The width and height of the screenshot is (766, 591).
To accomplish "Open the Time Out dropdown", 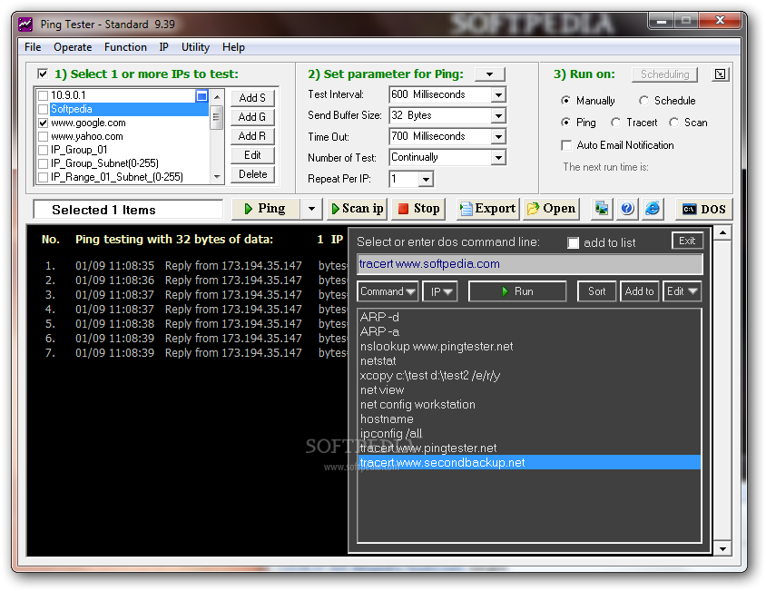I will 498,137.
